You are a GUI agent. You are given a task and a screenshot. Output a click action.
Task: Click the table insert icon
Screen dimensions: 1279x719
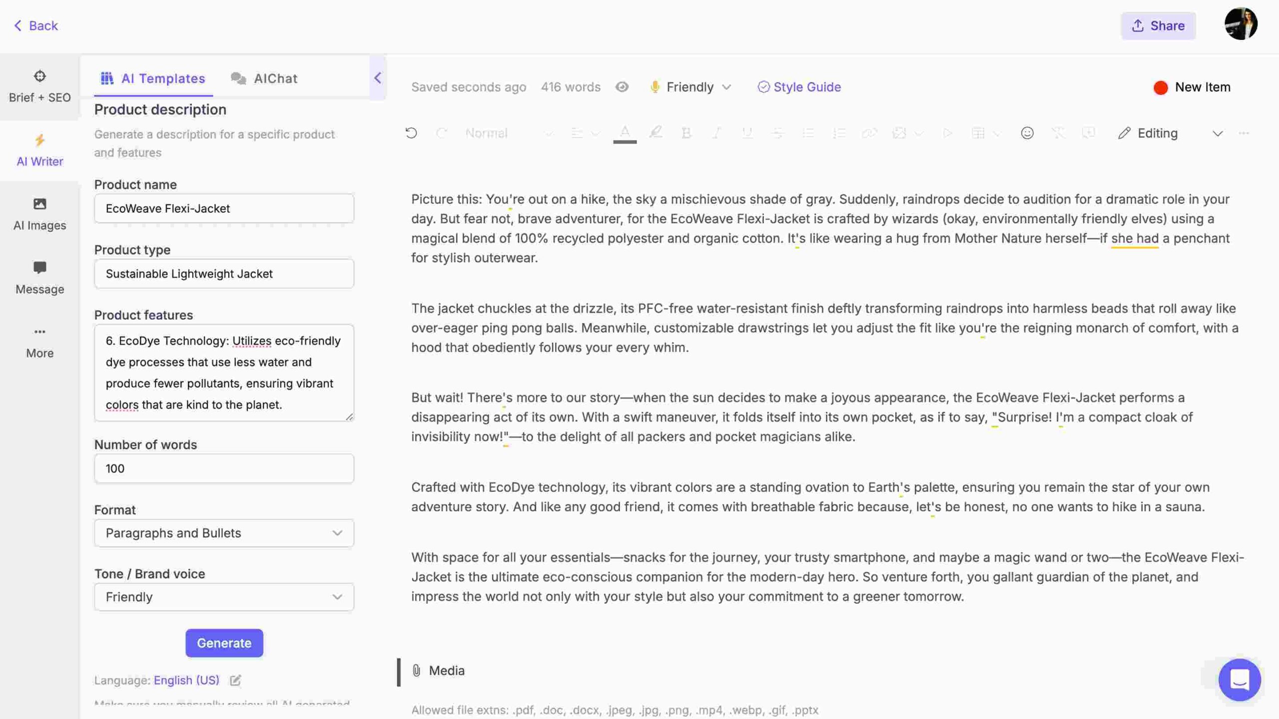[978, 133]
